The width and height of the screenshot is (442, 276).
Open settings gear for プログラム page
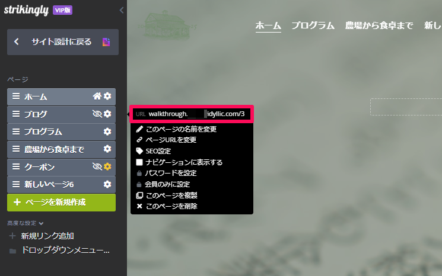point(107,131)
